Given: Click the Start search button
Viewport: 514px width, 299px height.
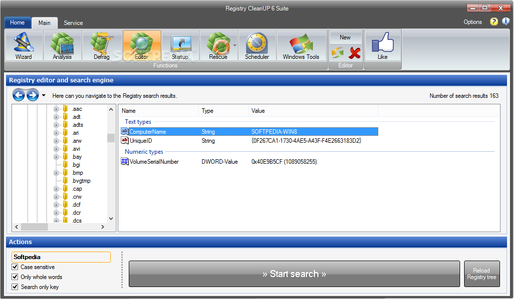Looking at the screenshot, I should (294, 274).
